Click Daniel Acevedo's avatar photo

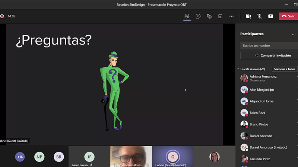click(244, 136)
